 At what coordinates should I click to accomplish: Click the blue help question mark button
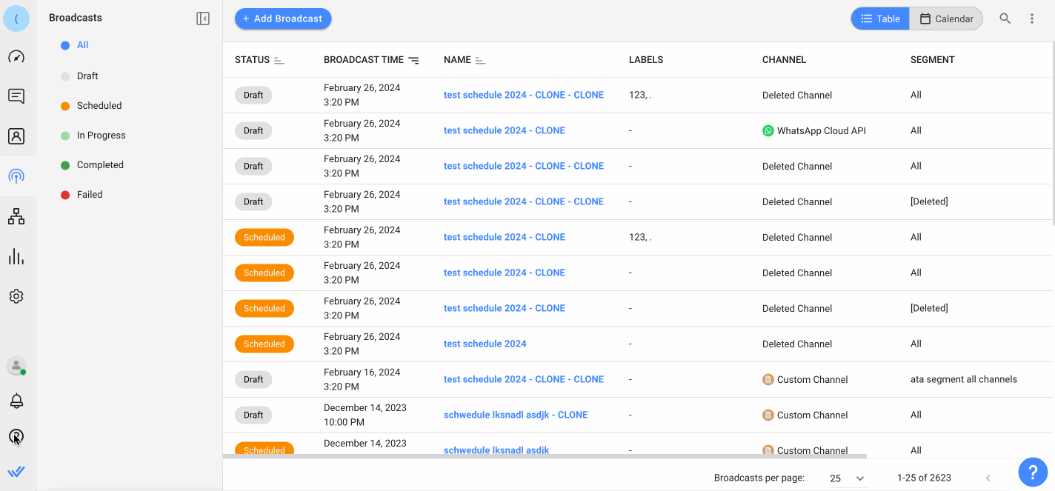(1032, 471)
